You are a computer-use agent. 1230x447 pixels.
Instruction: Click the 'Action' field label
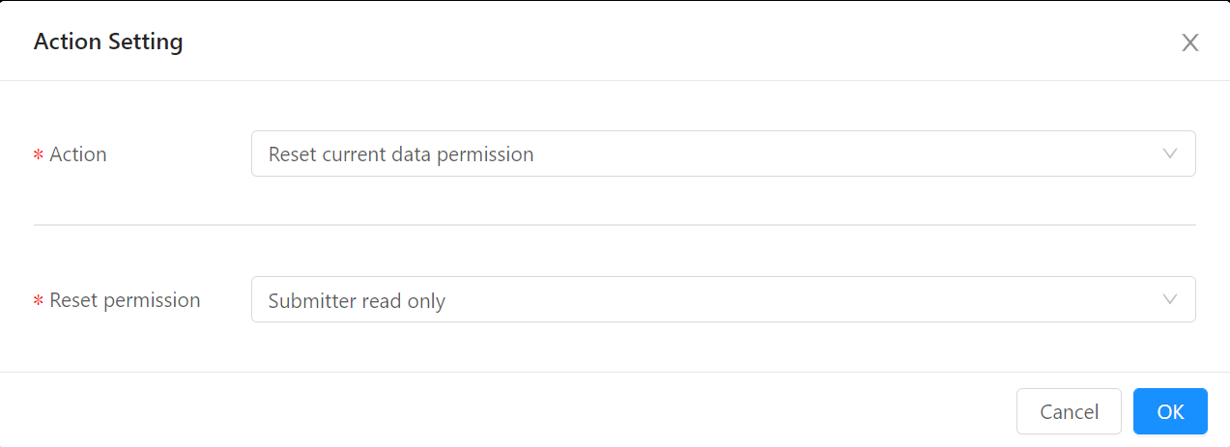[x=78, y=154]
